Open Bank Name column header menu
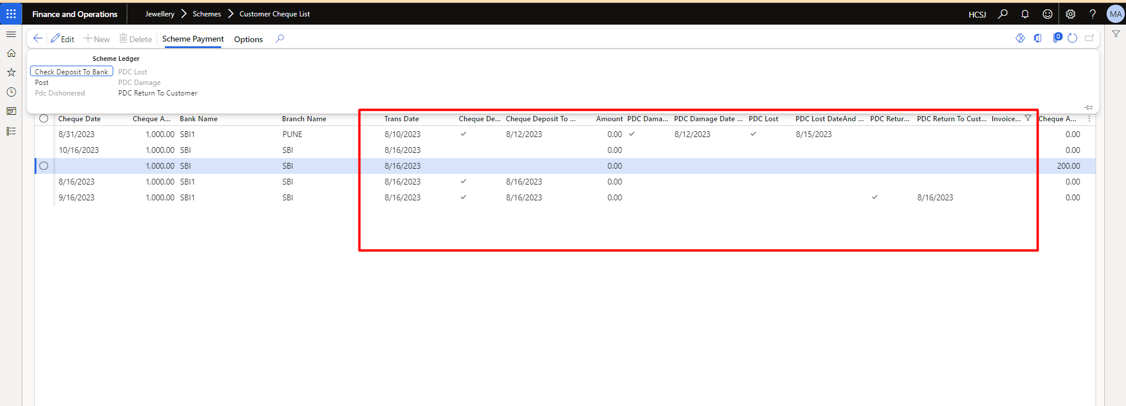1126x406 pixels. [198, 119]
